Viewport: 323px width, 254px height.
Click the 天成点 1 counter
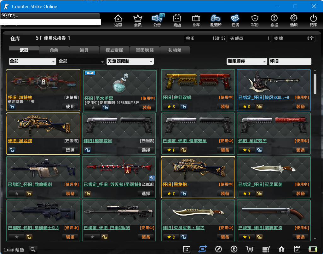click(250, 38)
